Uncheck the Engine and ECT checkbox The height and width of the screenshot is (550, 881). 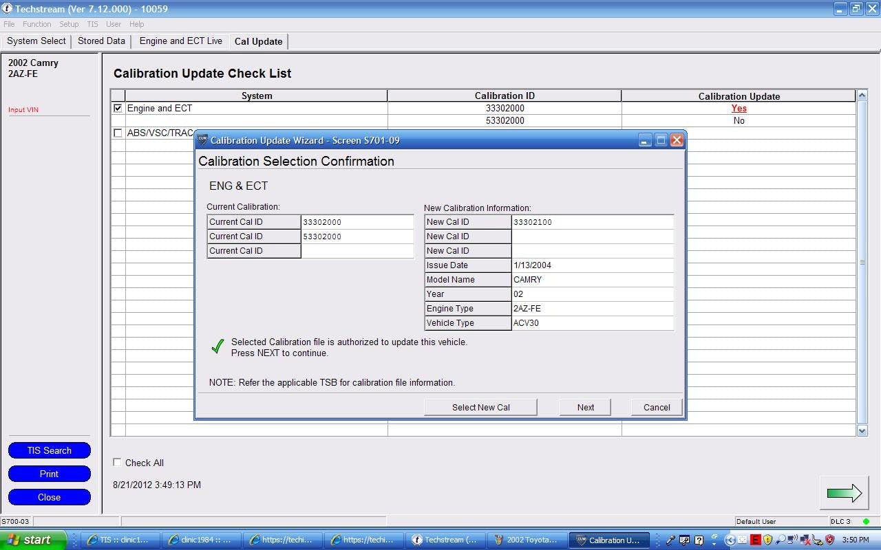click(117, 108)
